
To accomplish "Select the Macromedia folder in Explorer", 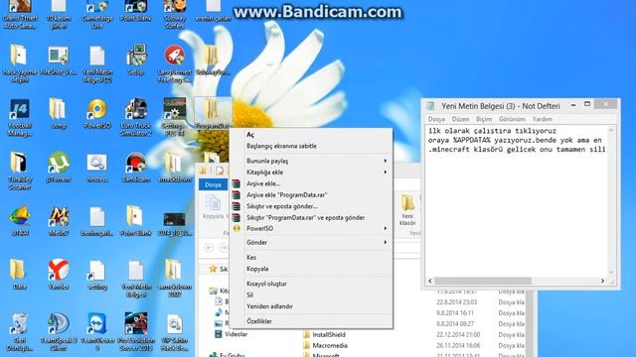I will click(x=325, y=345).
